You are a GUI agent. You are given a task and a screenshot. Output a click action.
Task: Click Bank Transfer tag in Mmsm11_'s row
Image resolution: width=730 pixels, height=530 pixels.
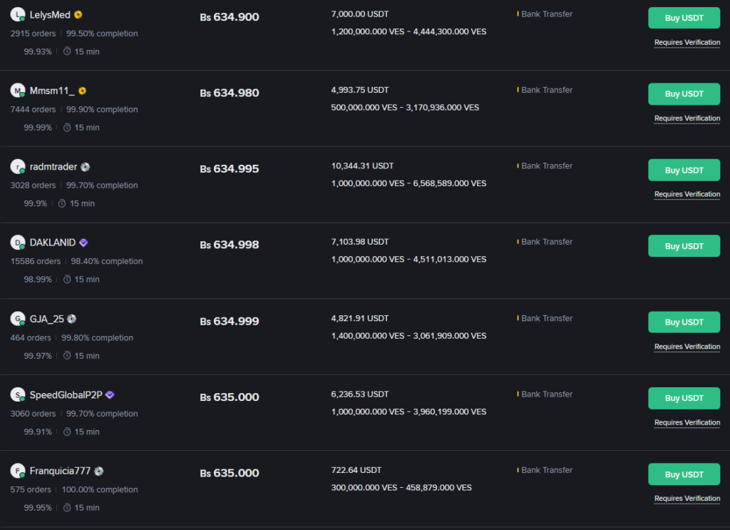[x=547, y=90]
